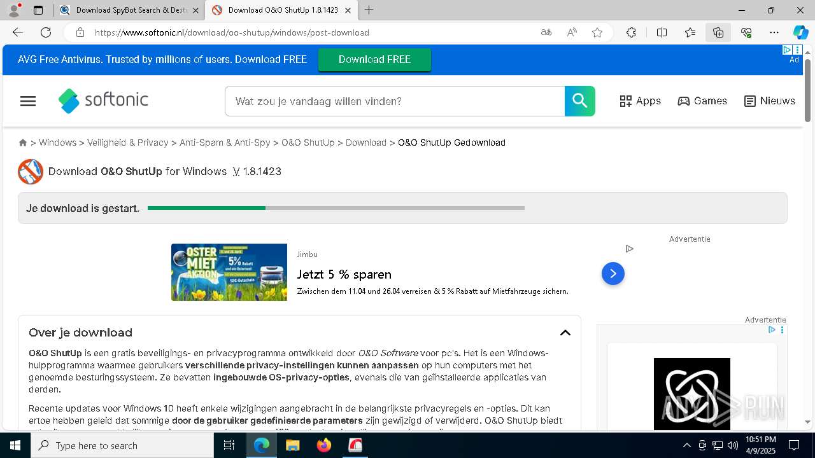Click the page vertical scrollbar

click(808, 90)
